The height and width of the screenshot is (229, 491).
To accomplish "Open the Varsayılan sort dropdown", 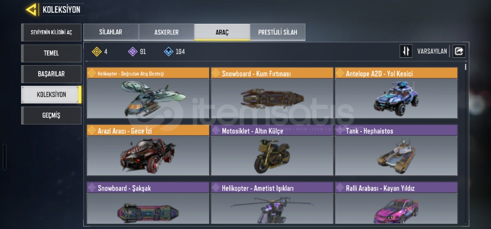I will [432, 52].
